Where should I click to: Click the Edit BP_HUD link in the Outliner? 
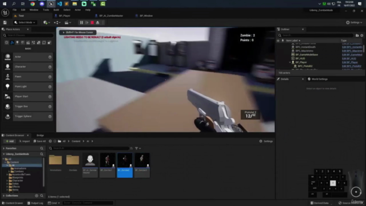[x=349, y=58]
